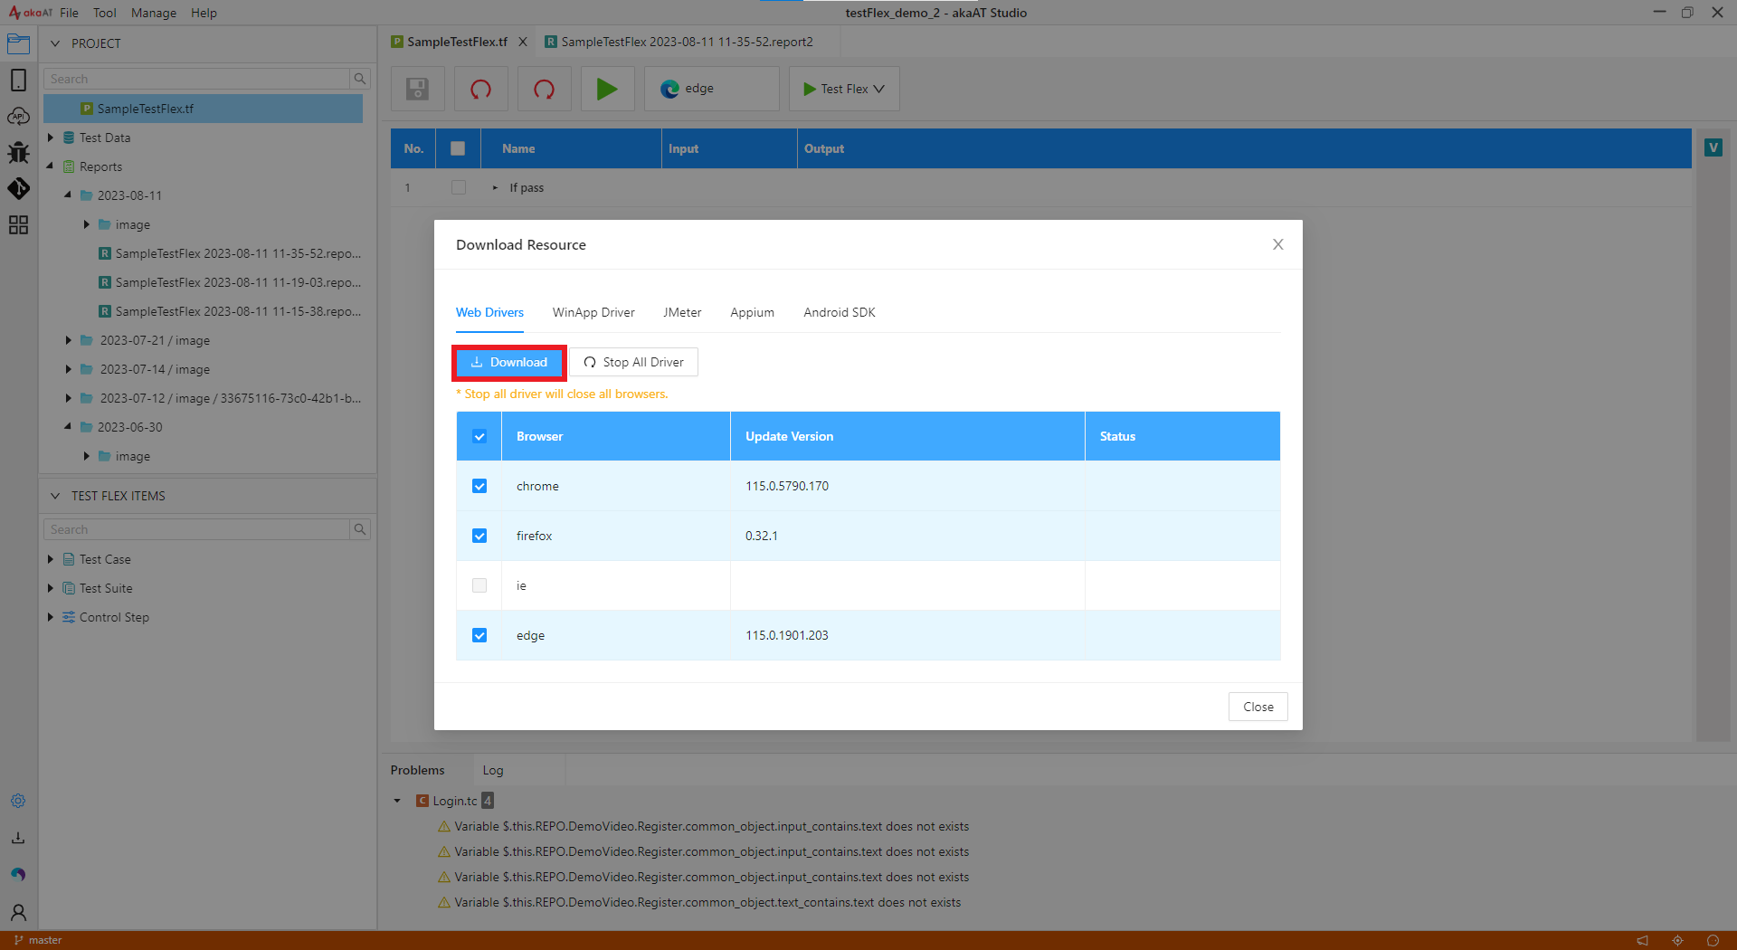Collapse the TEST FLEX ITEMS panel
This screenshot has height=950, width=1737.
point(55,496)
